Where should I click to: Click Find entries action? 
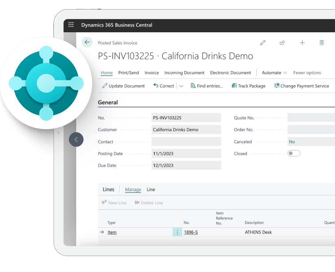[x=207, y=86]
